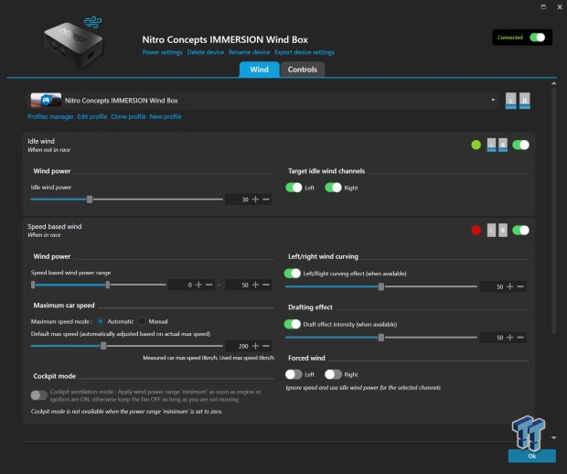This screenshot has height=474, width=567.
Task: Select Manual maximum speed mode
Action: tap(143, 320)
